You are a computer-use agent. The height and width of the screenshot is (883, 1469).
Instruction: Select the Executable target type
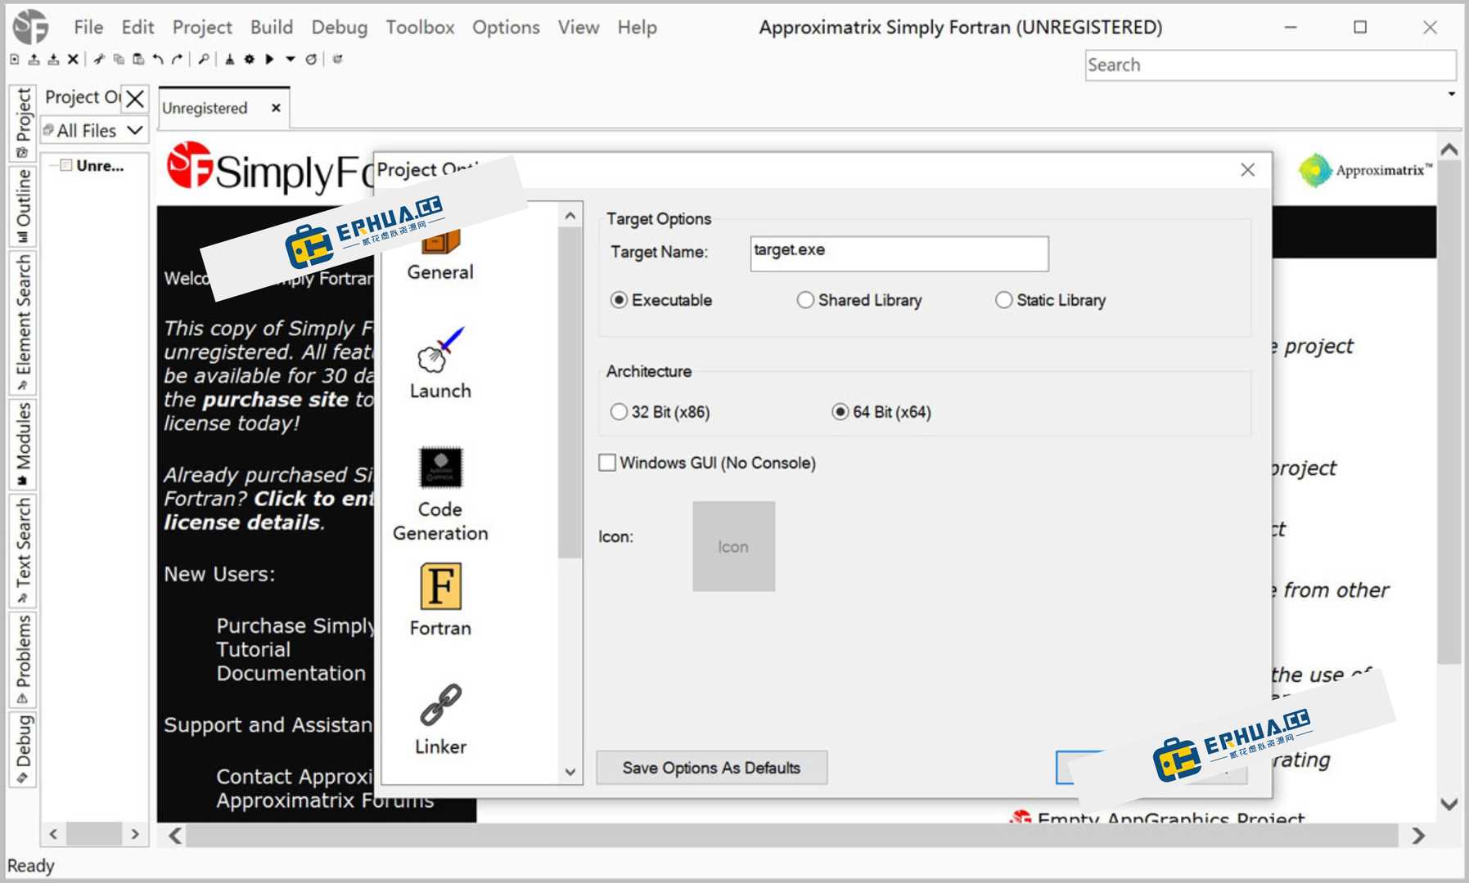[x=661, y=300]
